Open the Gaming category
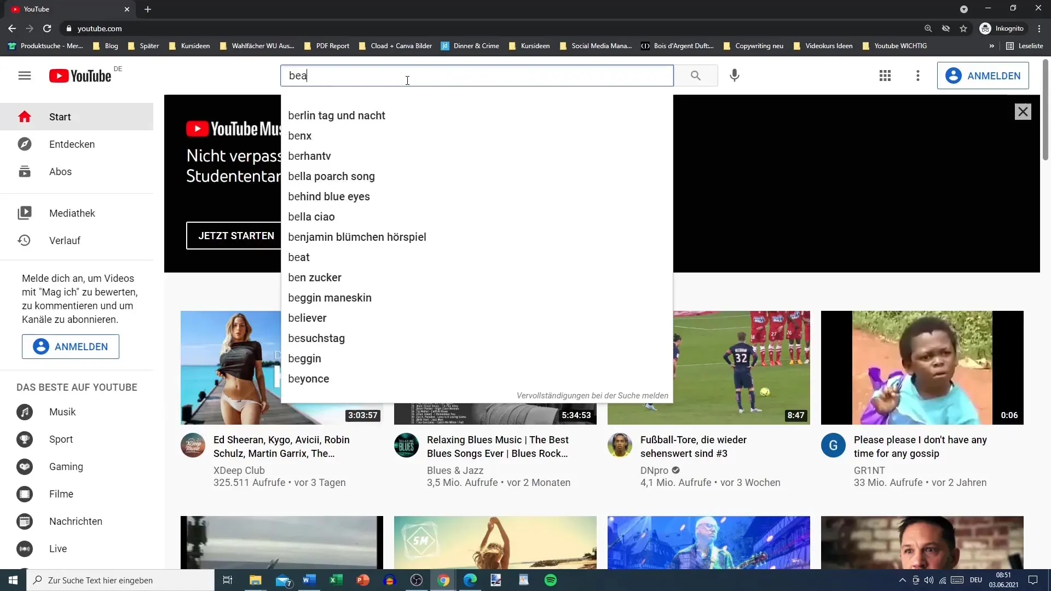Screen dimensions: 1051x591 (77, 467)
